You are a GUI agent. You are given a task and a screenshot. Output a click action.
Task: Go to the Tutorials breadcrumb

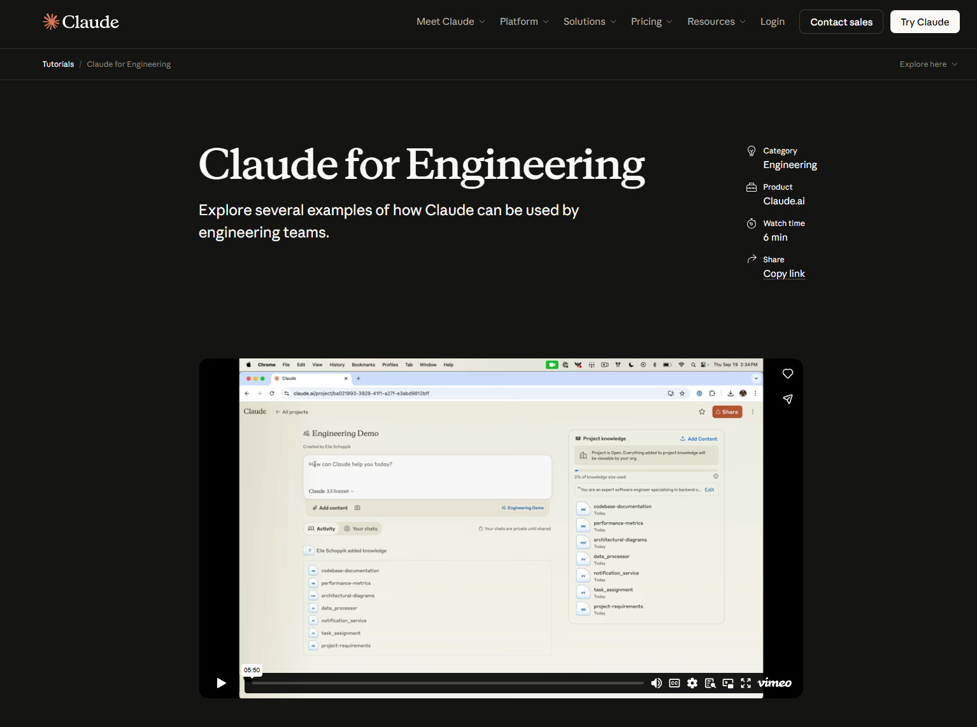pos(58,64)
